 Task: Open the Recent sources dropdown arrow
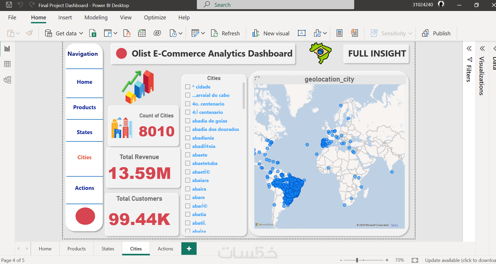(x=180, y=33)
